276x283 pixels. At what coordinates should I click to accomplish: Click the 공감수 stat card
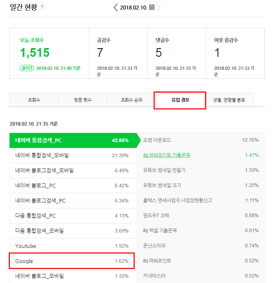(118, 53)
